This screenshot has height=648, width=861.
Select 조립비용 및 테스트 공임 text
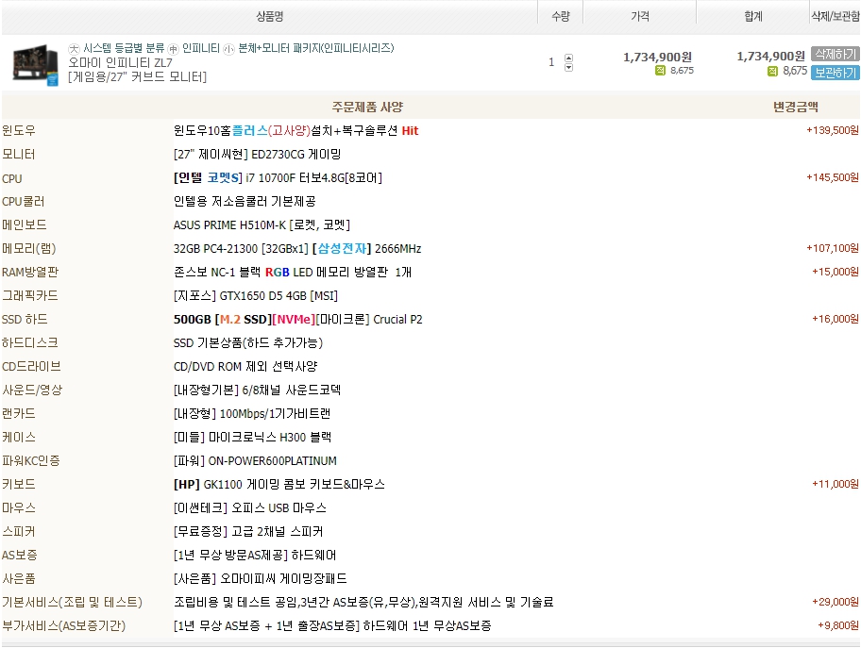[363, 603]
